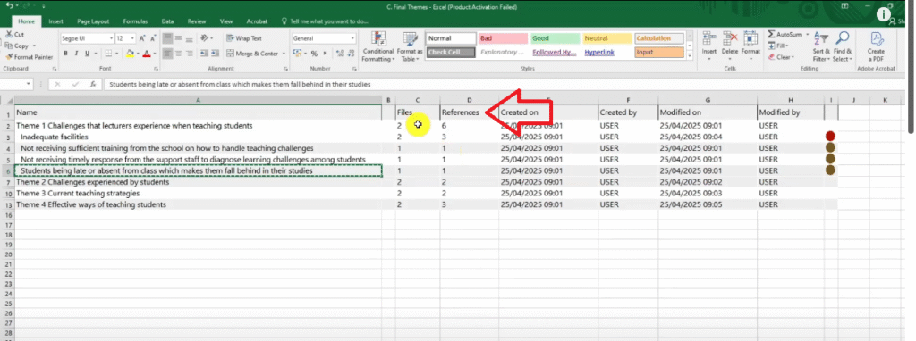Center cell text horizontally
Image resolution: width=916 pixels, height=341 pixels.
coord(179,54)
